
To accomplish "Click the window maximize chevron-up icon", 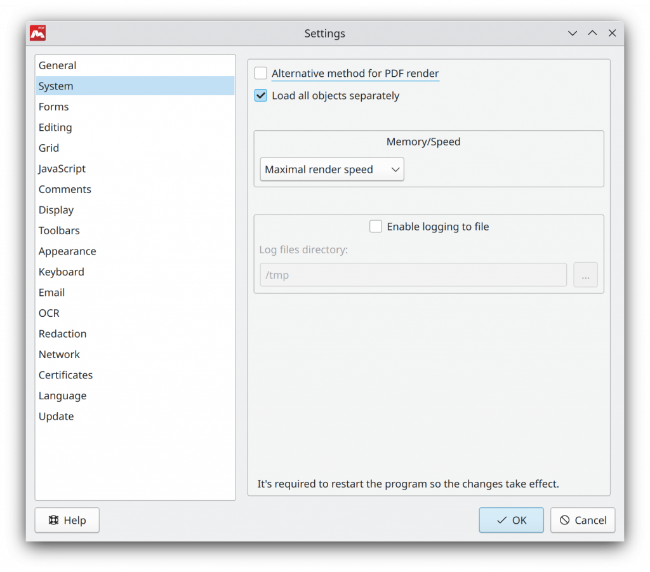I will point(592,33).
